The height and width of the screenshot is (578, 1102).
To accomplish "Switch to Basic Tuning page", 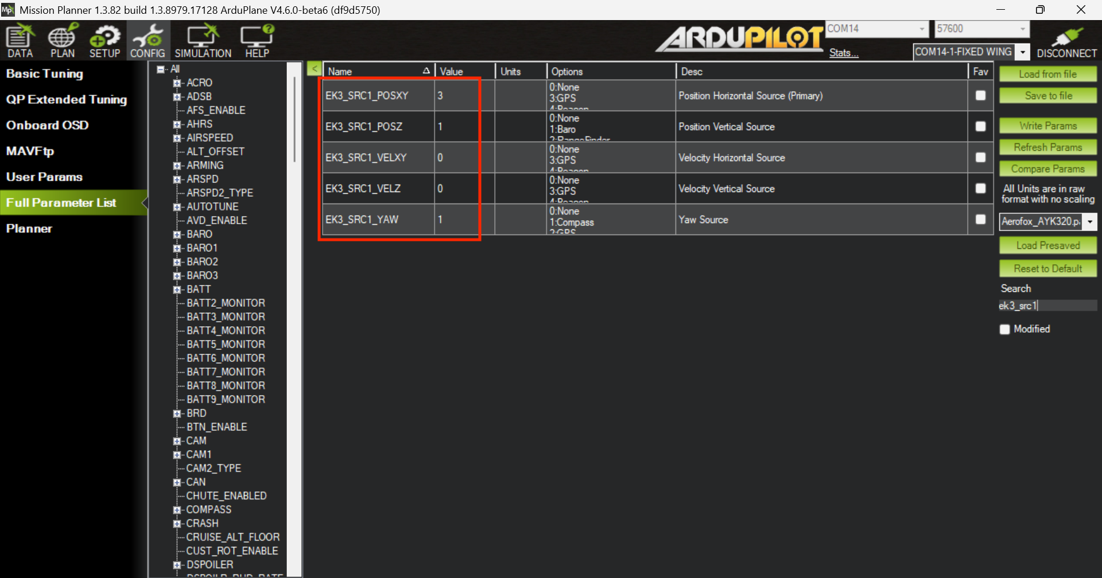I will (x=45, y=73).
